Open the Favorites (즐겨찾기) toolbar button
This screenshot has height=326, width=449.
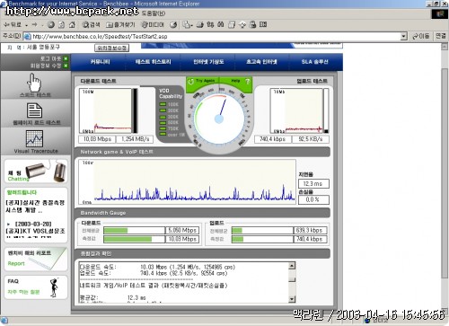coord(121,25)
